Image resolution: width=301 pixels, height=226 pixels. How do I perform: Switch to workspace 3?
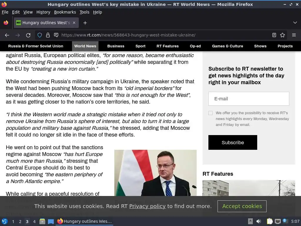point(27,222)
